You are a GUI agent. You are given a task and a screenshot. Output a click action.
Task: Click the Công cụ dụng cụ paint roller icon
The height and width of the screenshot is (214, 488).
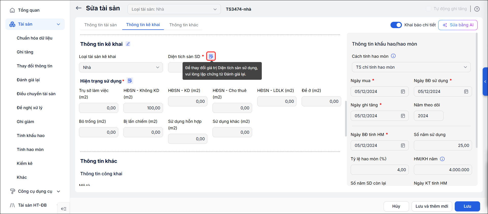click(x=12, y=191)
